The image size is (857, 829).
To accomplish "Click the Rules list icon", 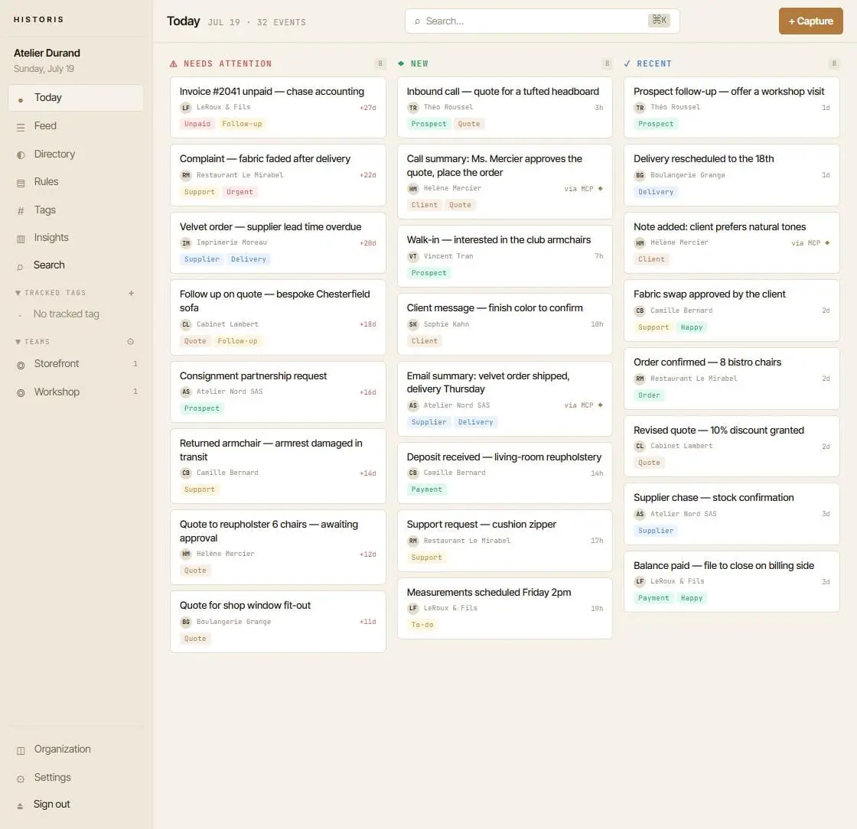I will 21,183.
